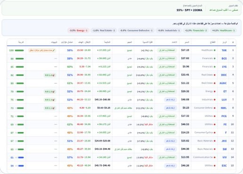Select the Healthcare +4.2% sector chip
The width and height of the screenshot is (243, 174).
pos(223,30)
